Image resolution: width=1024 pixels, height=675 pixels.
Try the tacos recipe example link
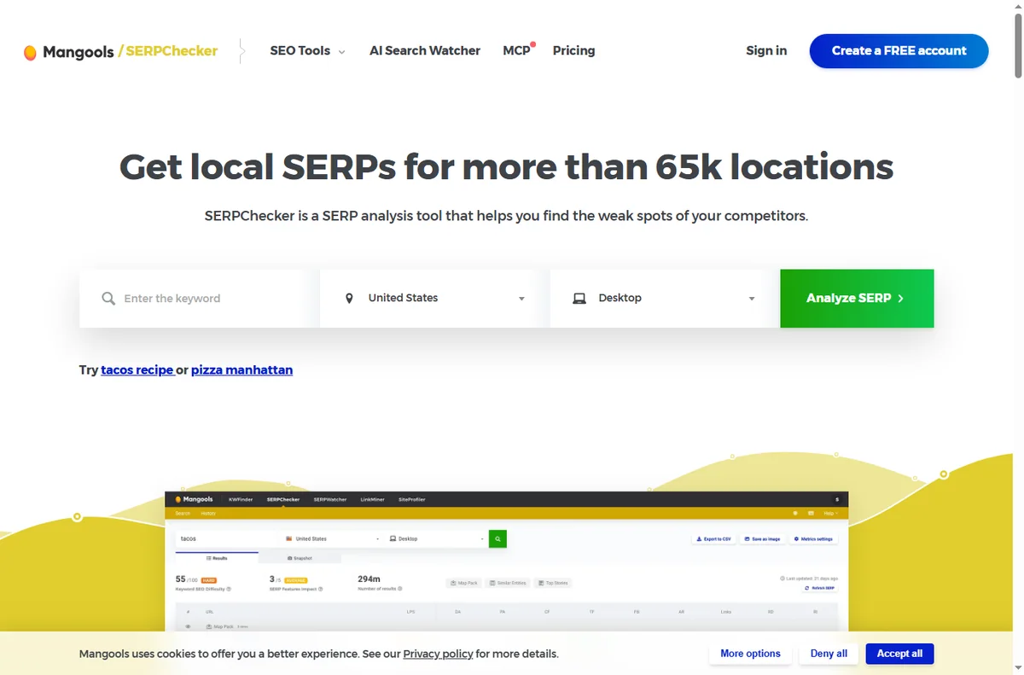click(x=137, y=370)
